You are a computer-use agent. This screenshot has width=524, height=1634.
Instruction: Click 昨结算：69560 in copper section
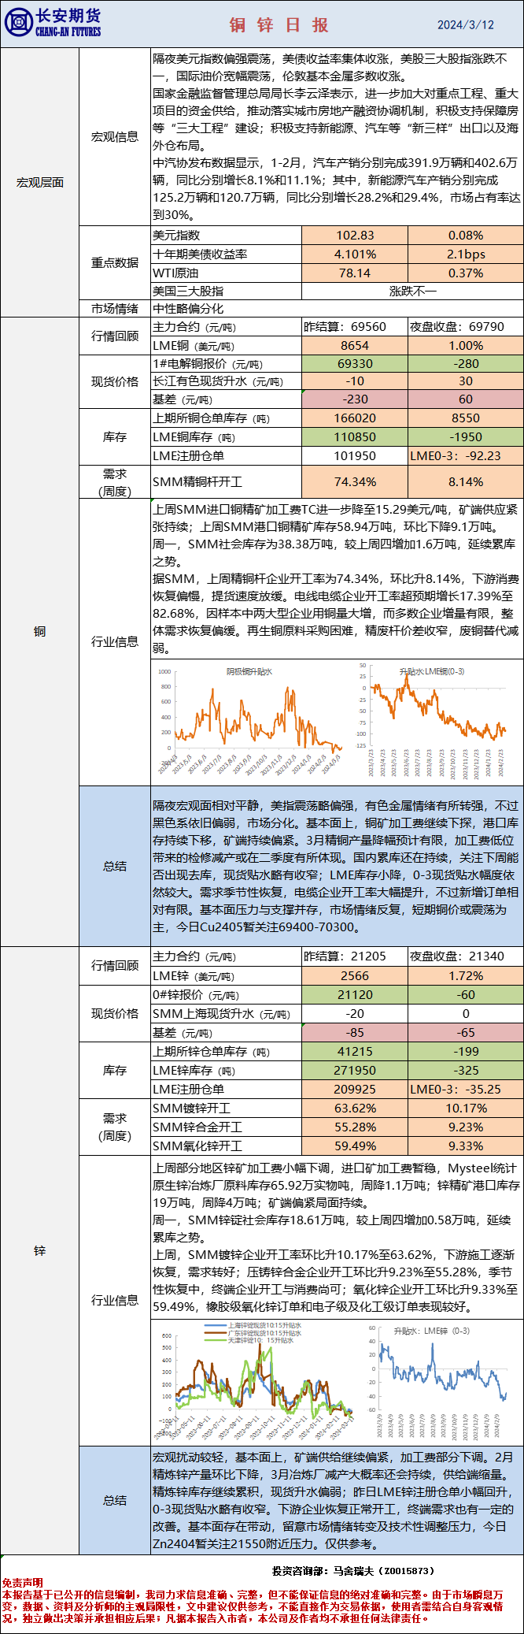(355, 326)
